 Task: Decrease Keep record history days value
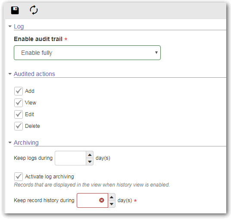click(x=112, y=204)
